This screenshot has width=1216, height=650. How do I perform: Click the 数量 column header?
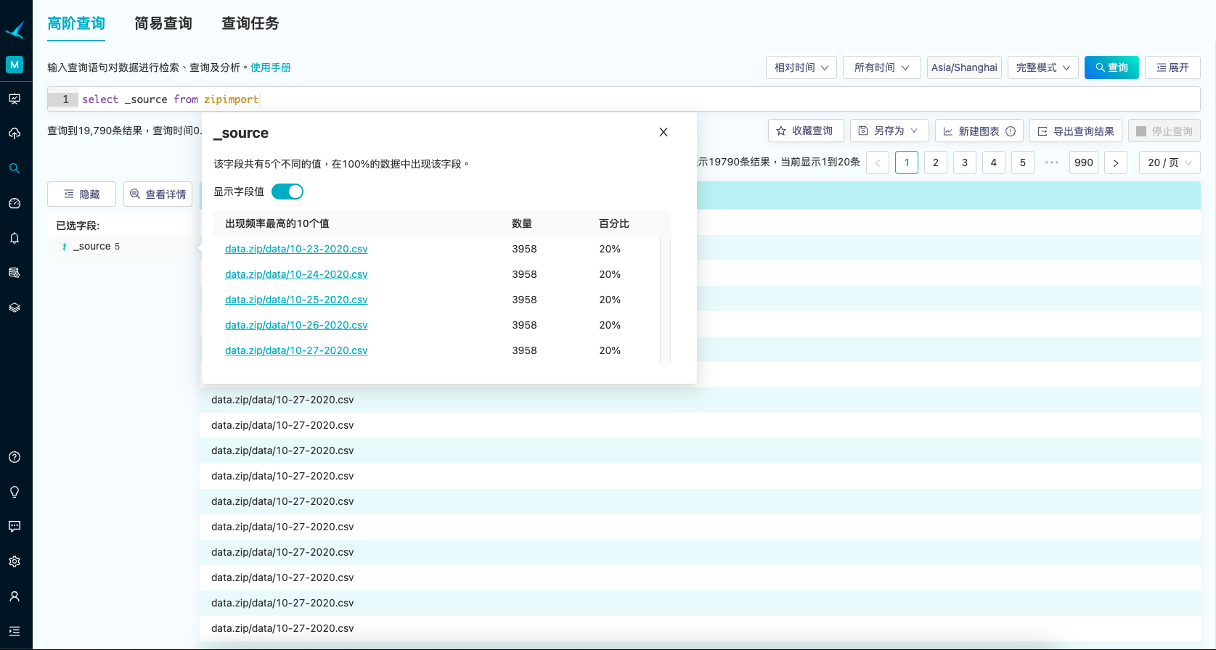pyautogui.click(x=522, y=223)
